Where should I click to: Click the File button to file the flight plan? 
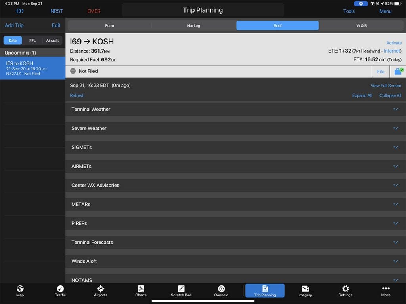coord(380,71)
